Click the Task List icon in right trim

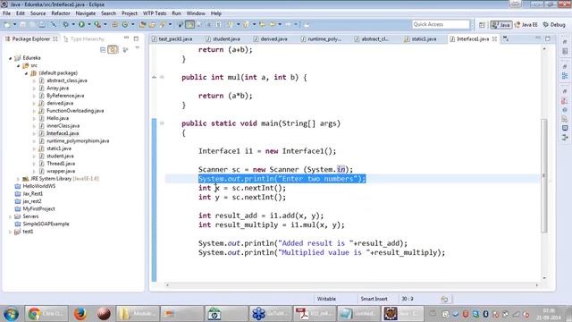[x=565, y=52]
